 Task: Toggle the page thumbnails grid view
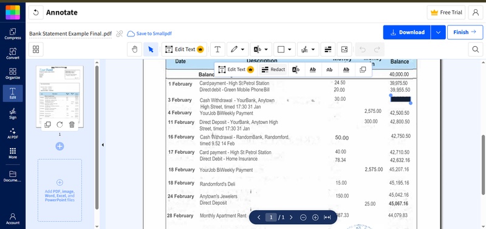coord(36,49)
